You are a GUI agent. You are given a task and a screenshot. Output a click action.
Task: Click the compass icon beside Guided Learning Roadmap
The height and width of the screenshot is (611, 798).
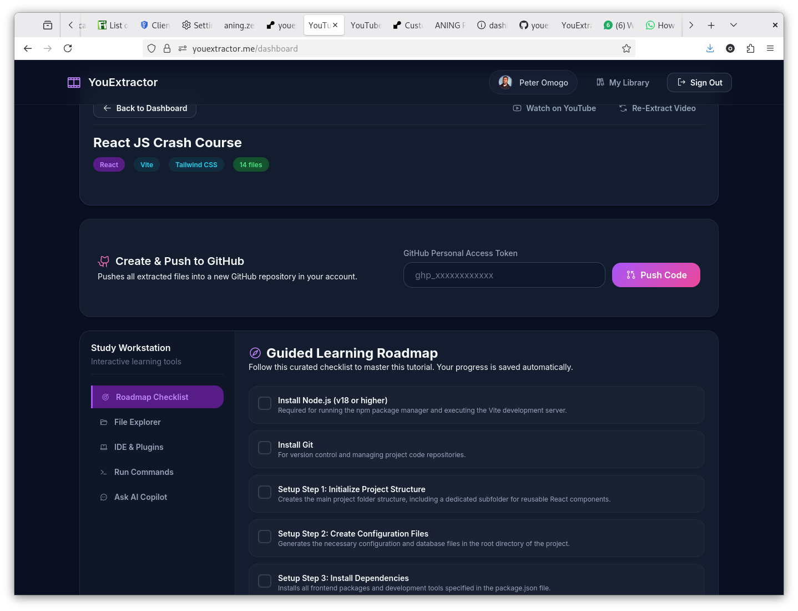[x=255, y=353]
